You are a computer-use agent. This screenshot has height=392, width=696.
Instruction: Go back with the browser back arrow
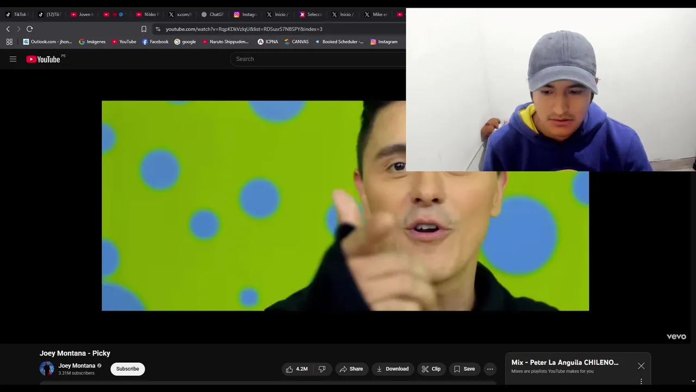(x=8, y=29)
